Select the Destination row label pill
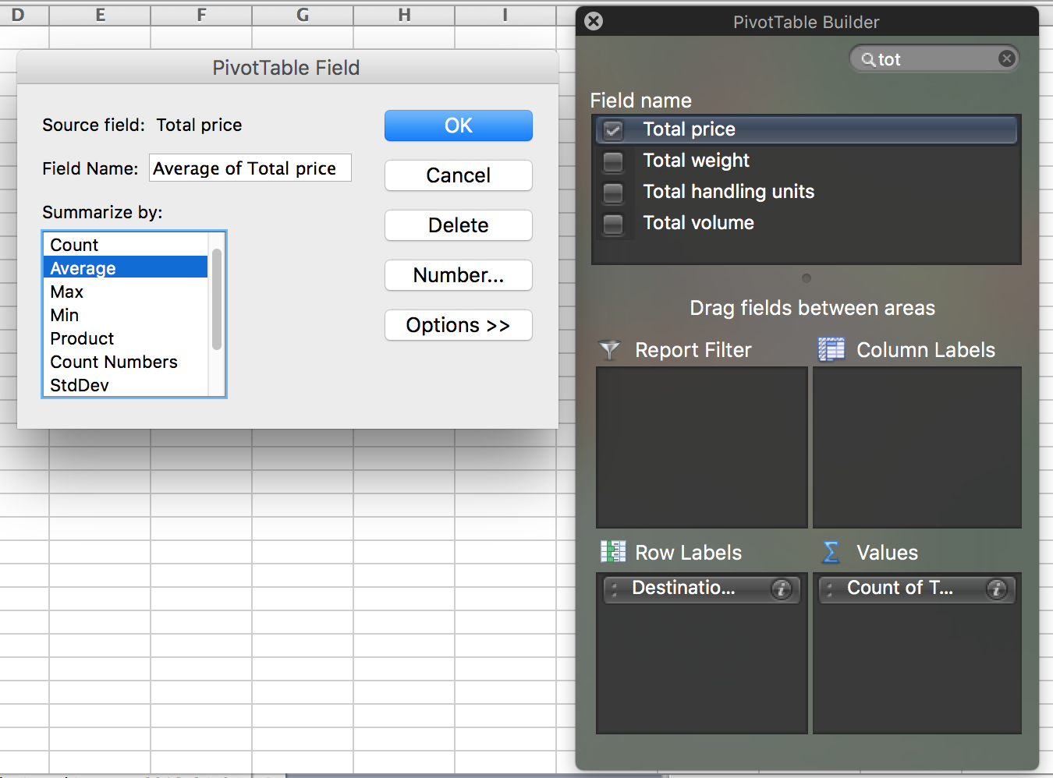The image size is (1053, 778). click(702, 589)
